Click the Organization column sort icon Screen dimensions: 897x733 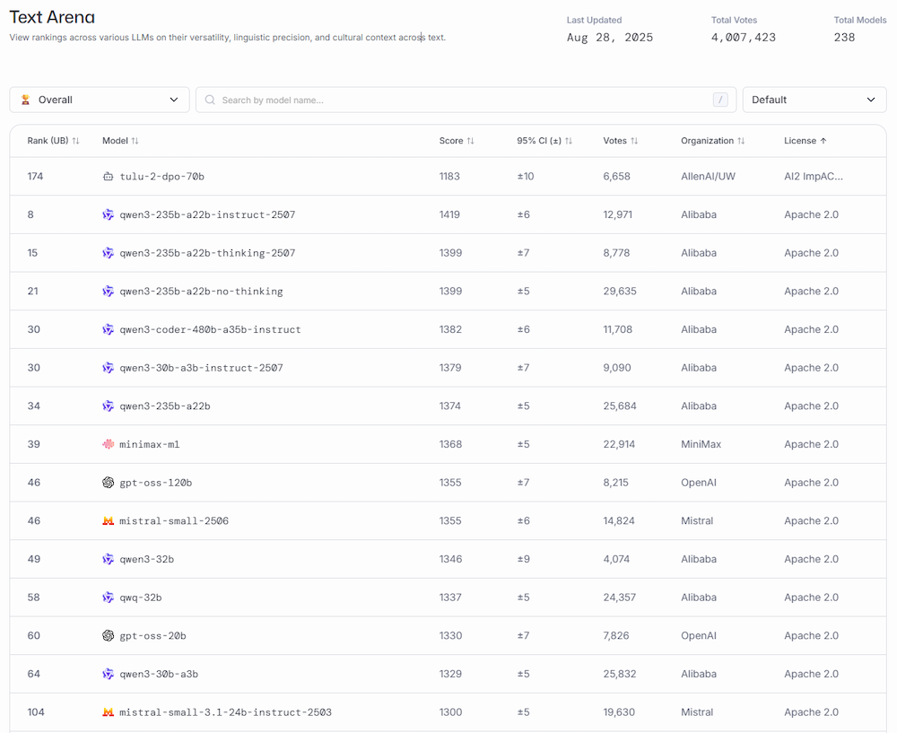741,141
